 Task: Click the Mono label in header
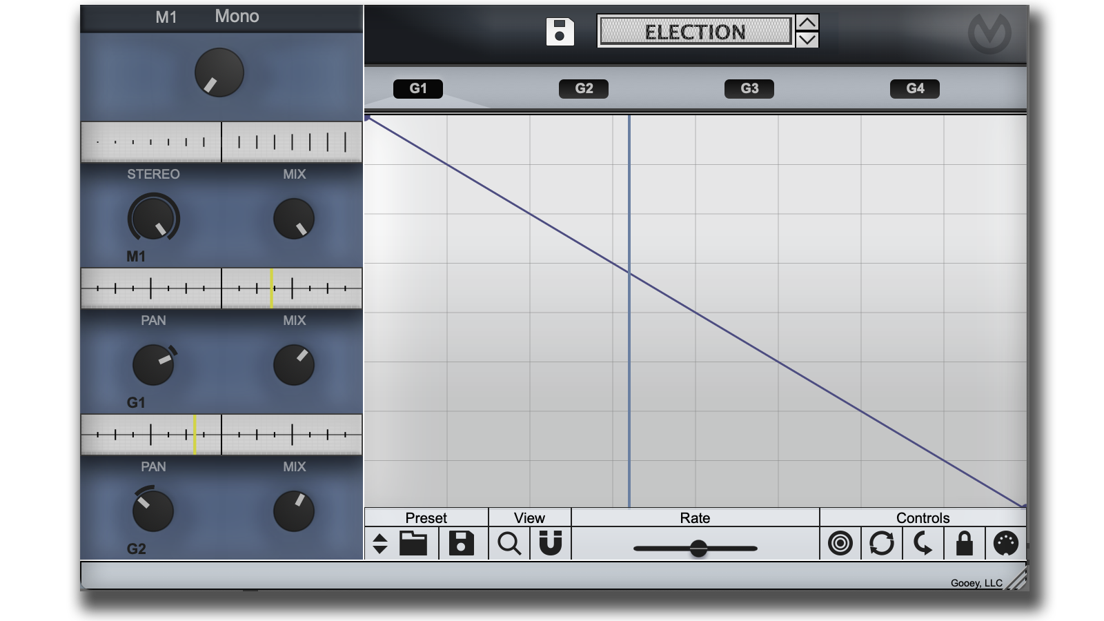237,17
